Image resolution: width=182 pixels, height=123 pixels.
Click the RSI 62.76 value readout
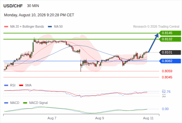pos(166,92)
